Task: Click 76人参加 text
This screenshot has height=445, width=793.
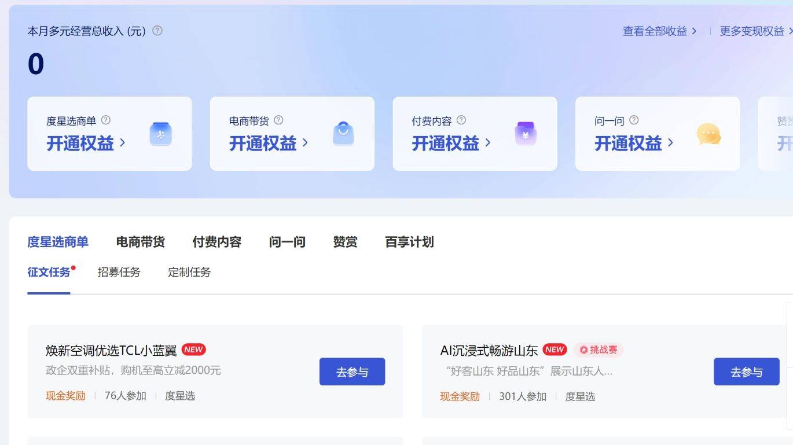Action: (x=125, y=396)
